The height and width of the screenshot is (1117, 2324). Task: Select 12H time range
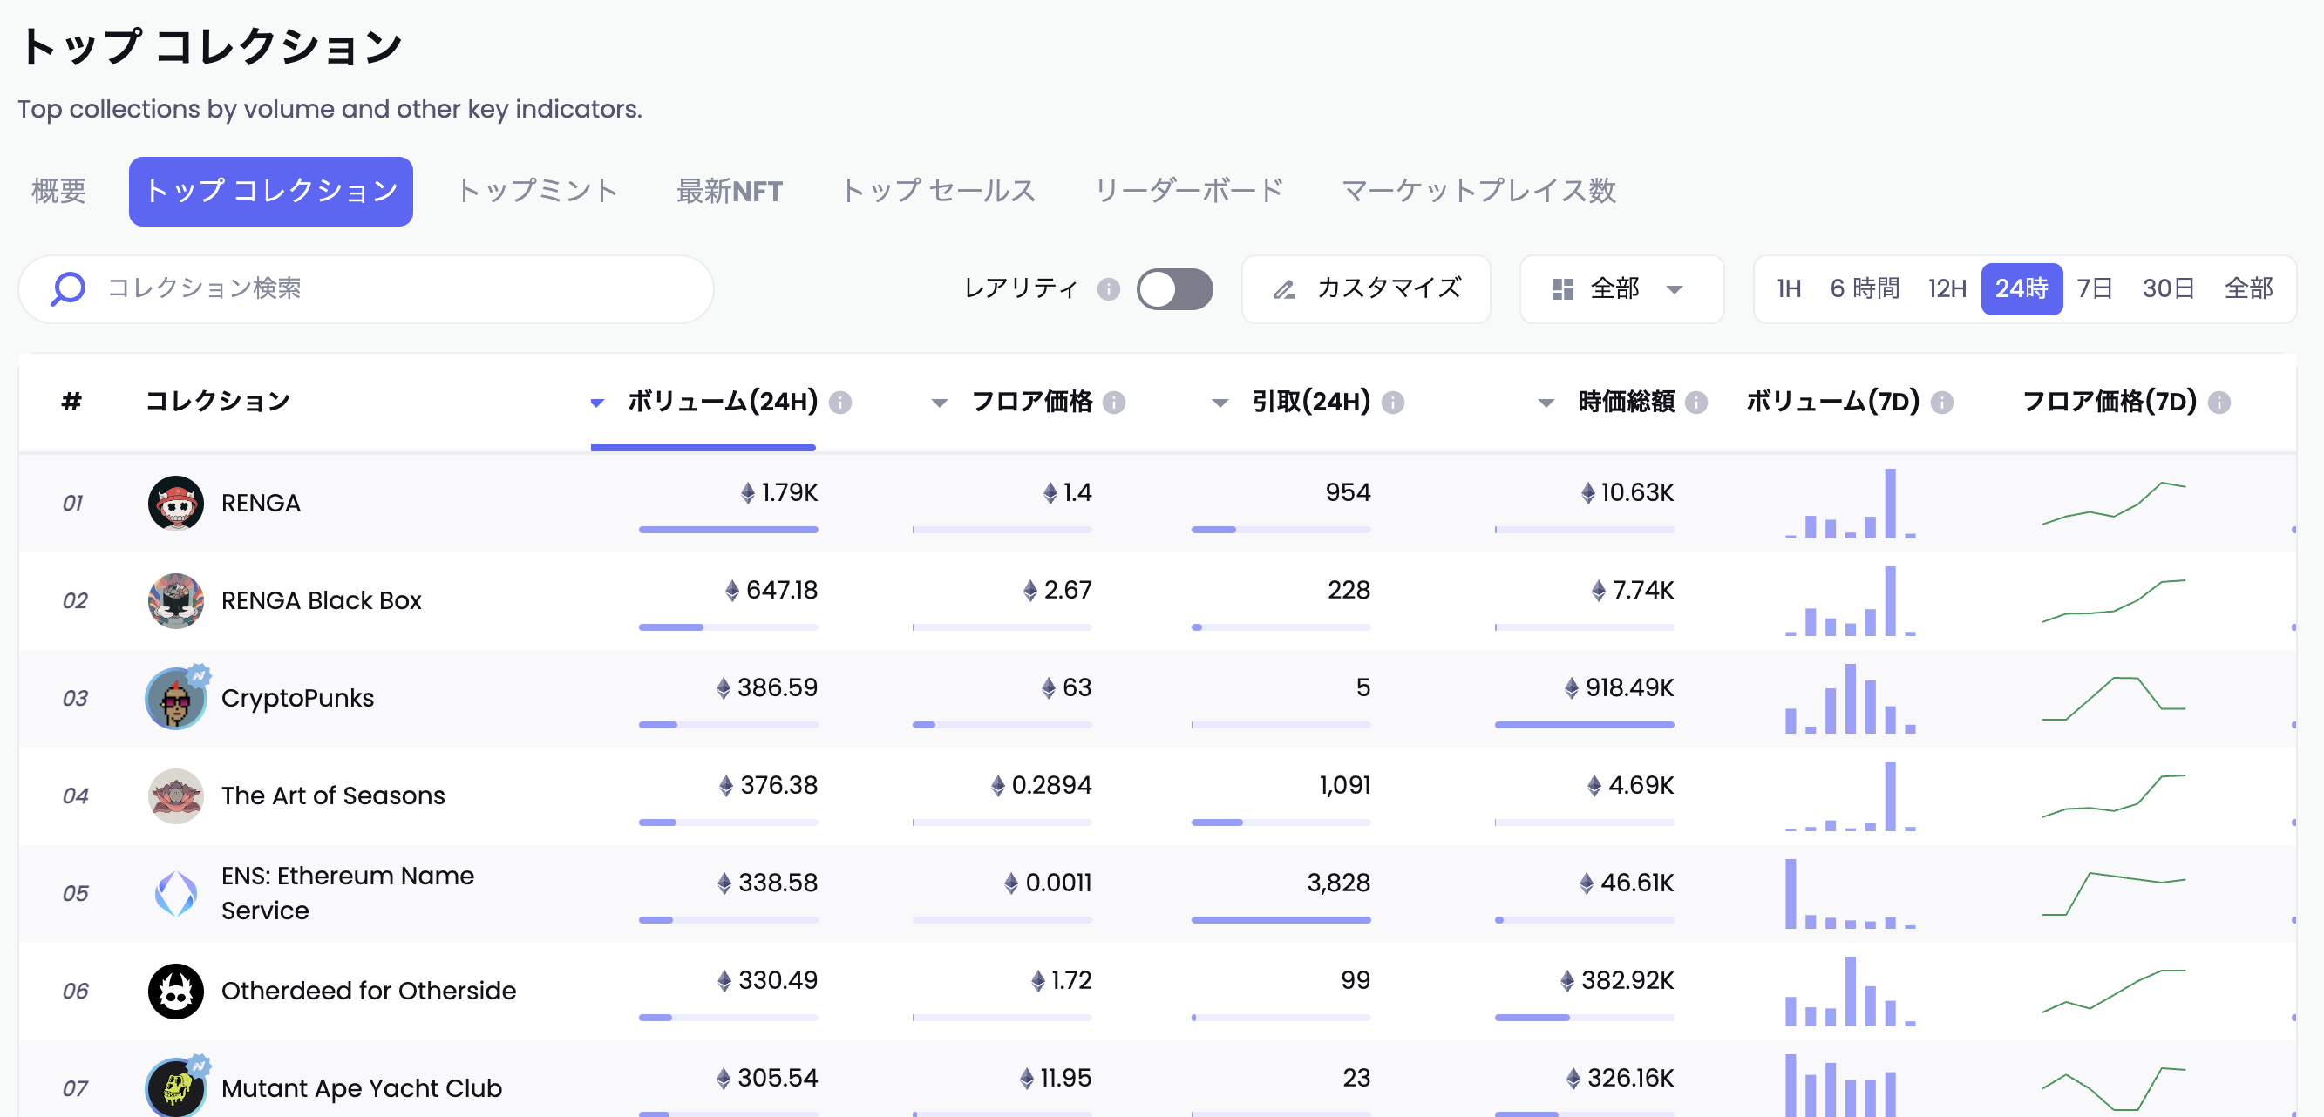pos(1946,289)
